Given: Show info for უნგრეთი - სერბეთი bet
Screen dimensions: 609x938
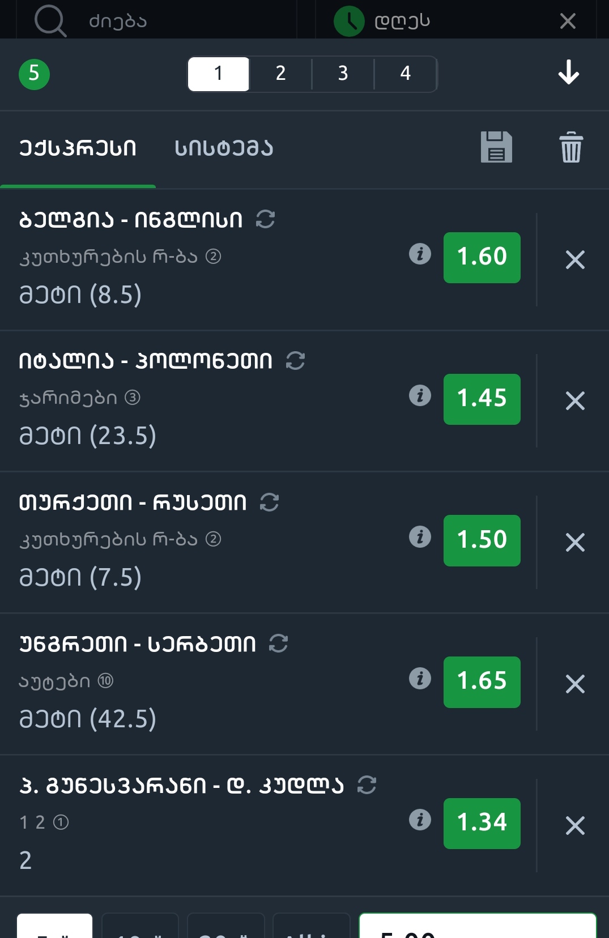Looking at the screenshot, I should point(420,678).
